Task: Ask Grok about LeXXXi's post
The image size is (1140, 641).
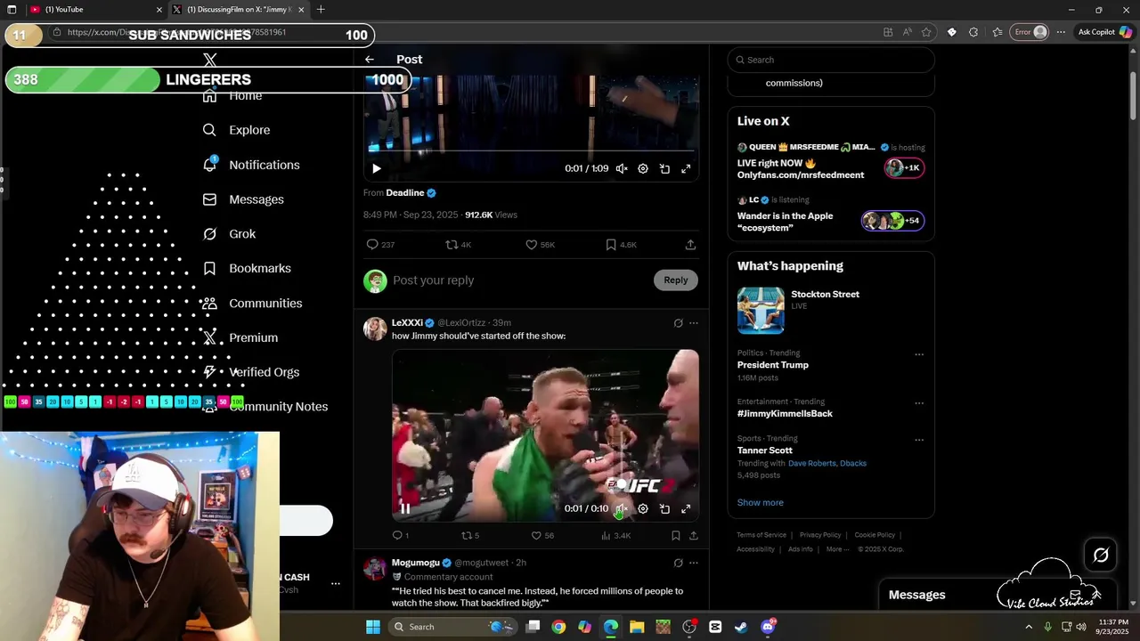Action: tap(678, 323)
